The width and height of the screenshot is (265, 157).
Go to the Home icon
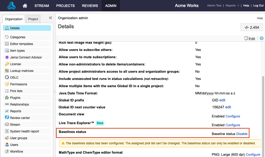(x=25, y=6)
